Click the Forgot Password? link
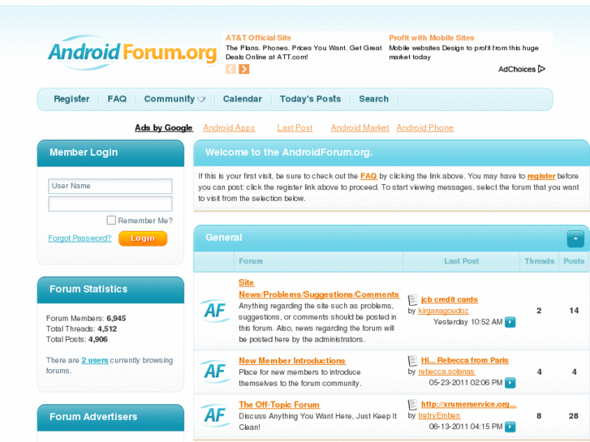This screenshot has width=590, height=442. click(x=80, y=238)
